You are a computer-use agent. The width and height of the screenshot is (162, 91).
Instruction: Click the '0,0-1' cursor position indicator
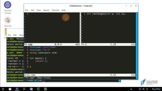(58, 44)
